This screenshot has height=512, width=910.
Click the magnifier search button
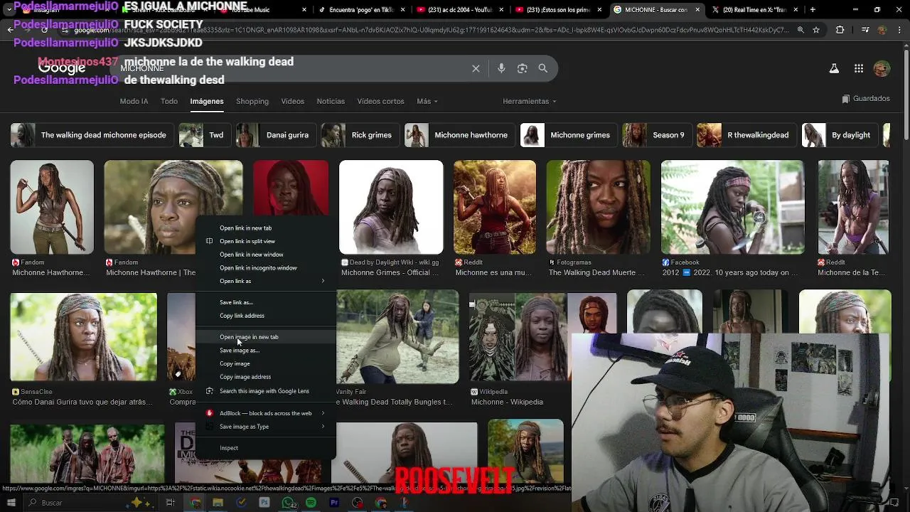(x=542, y=68)
